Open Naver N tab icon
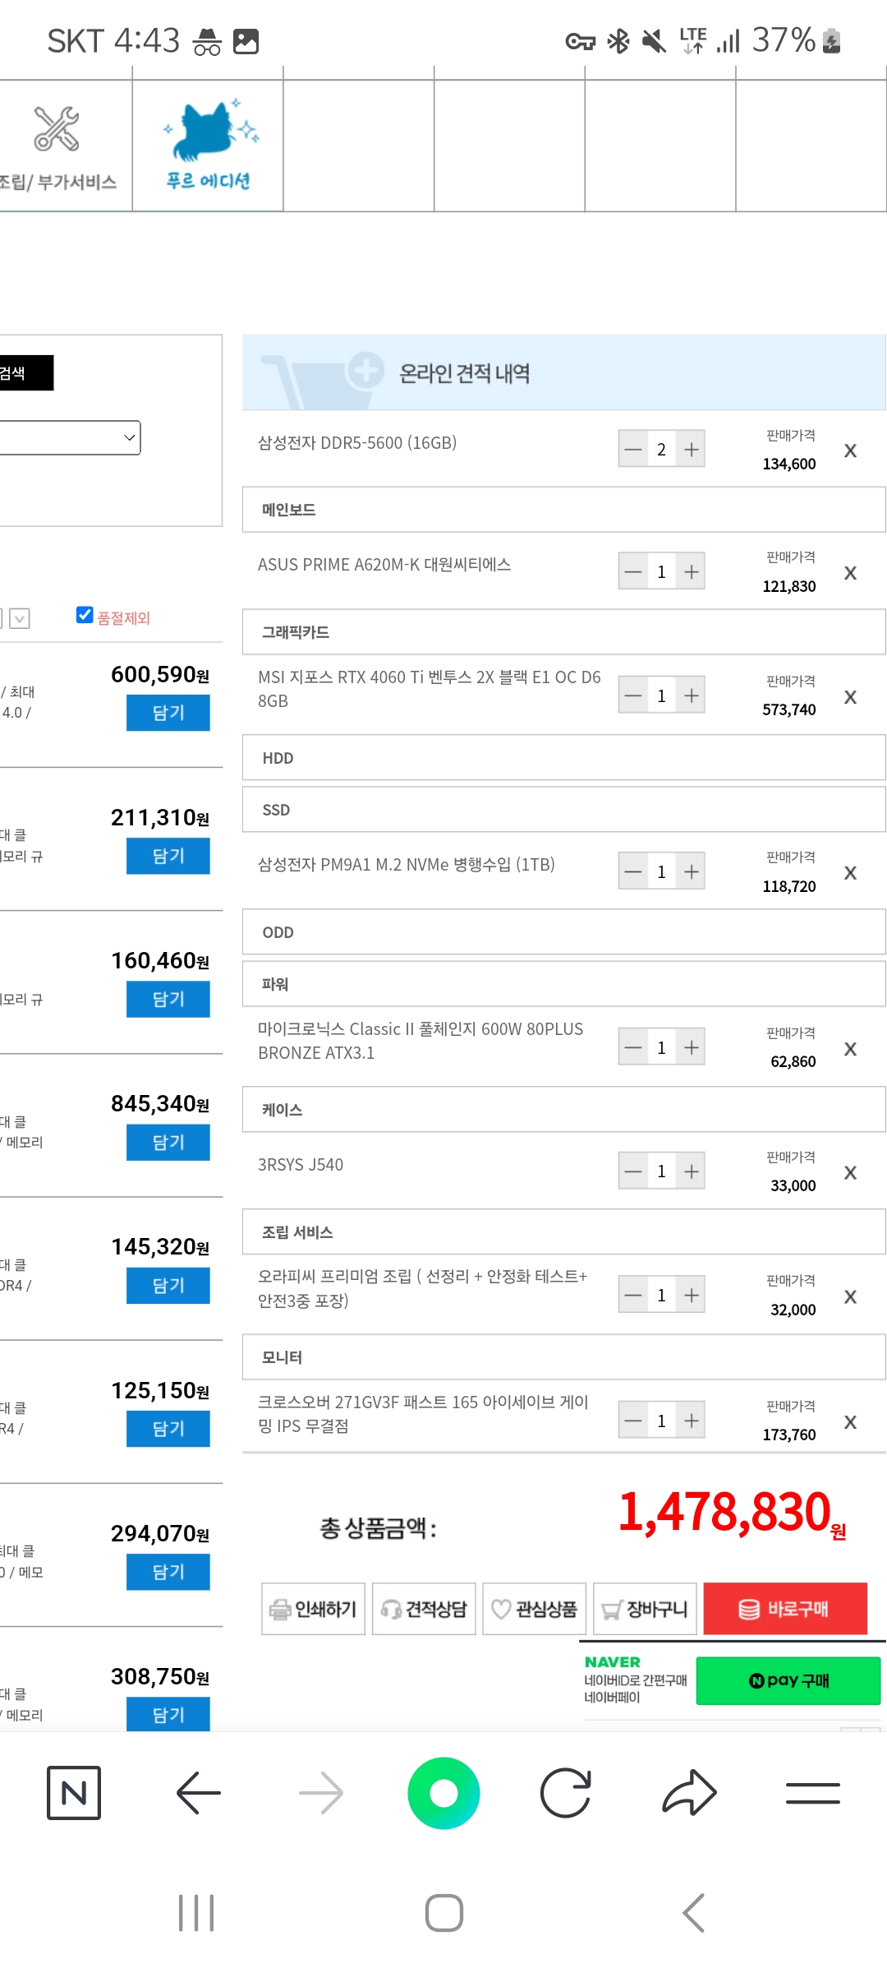887x1973 pixels. 74,1793
